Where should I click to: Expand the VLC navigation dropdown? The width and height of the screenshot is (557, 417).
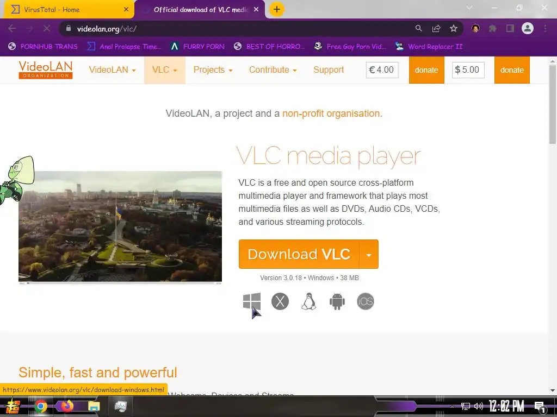(x=164, y=70)
